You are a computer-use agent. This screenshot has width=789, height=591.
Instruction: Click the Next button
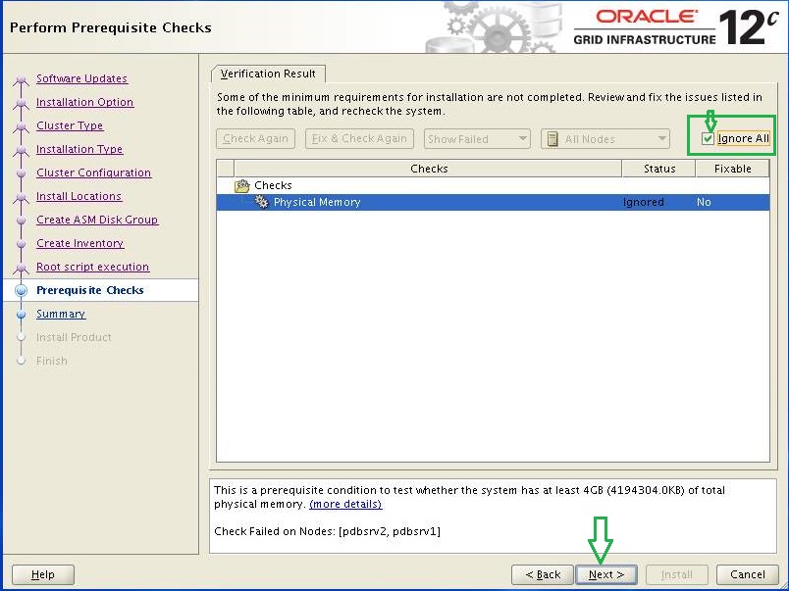[x=606, y=574]
